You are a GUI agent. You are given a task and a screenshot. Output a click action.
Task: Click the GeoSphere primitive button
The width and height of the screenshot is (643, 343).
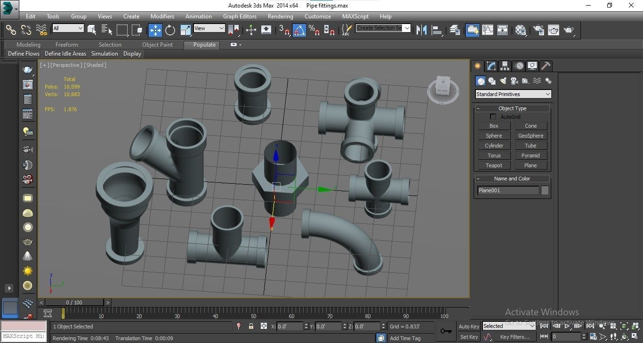(x=530, y=136)
